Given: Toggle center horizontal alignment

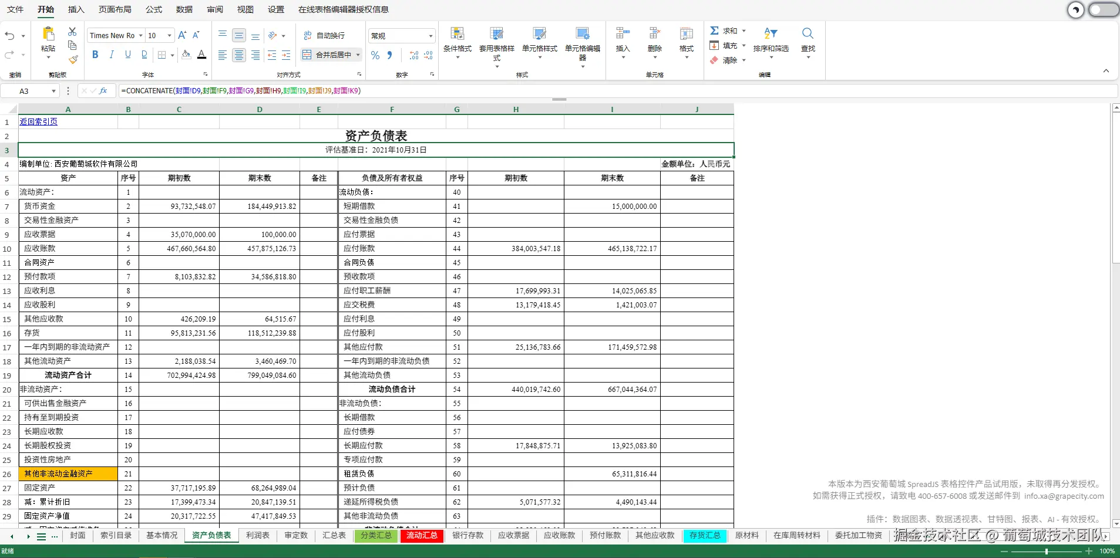Looking at the screenshot, I should tap(239, 55).
